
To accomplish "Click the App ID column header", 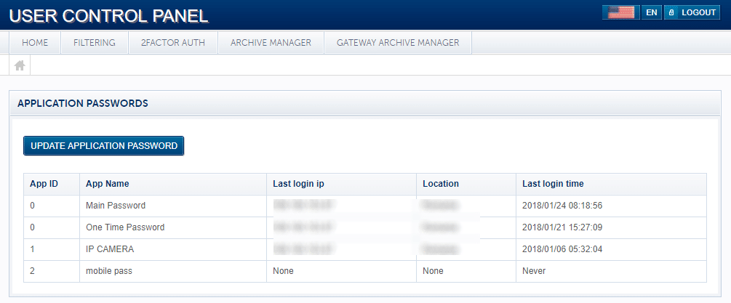I will (44, 184).
